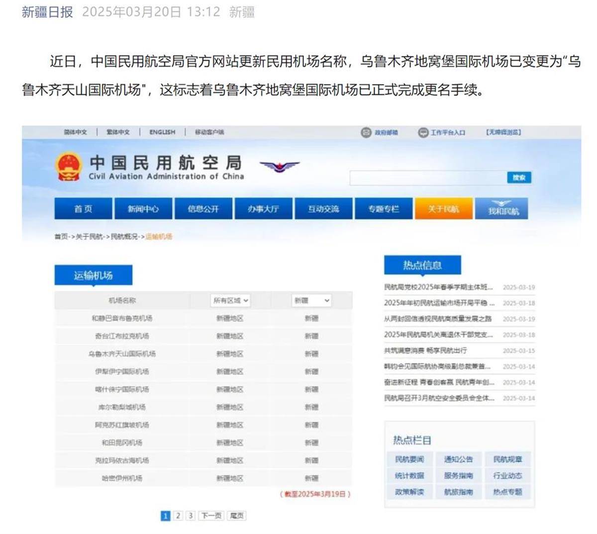Open the 我和民航 nav tab

(501, 209)
